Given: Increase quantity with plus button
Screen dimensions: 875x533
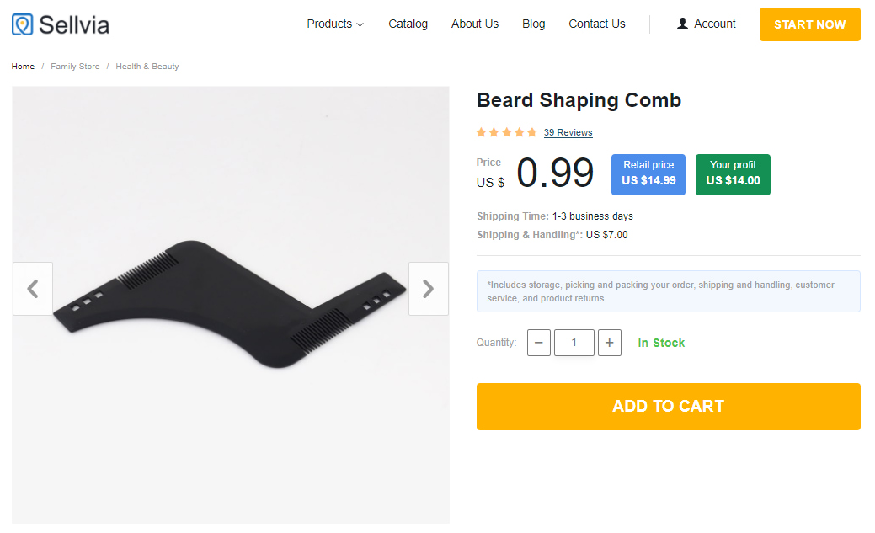Looking at the screenshot, I should (610, 343).
